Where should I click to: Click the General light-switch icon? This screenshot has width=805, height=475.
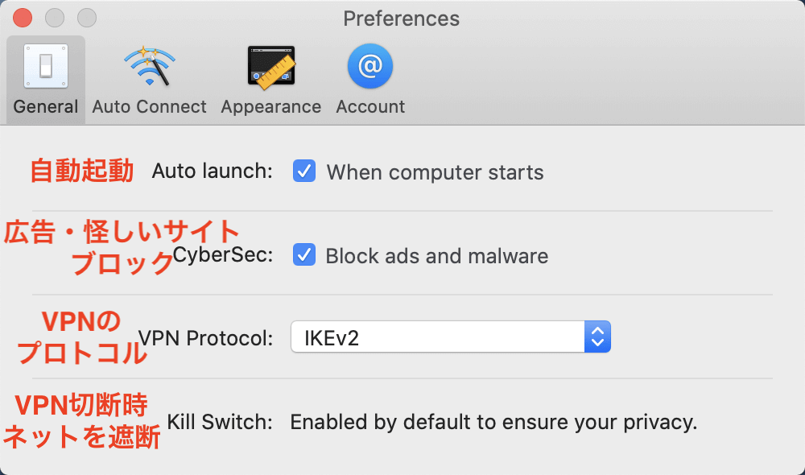[46, 66]
